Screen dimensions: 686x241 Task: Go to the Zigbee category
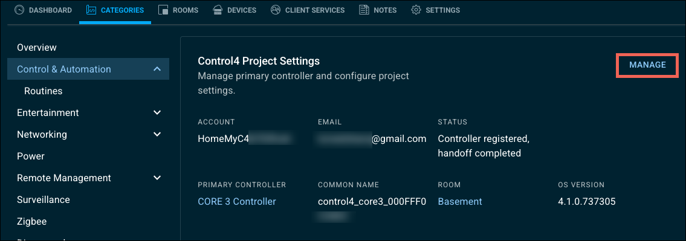[31, 221]
